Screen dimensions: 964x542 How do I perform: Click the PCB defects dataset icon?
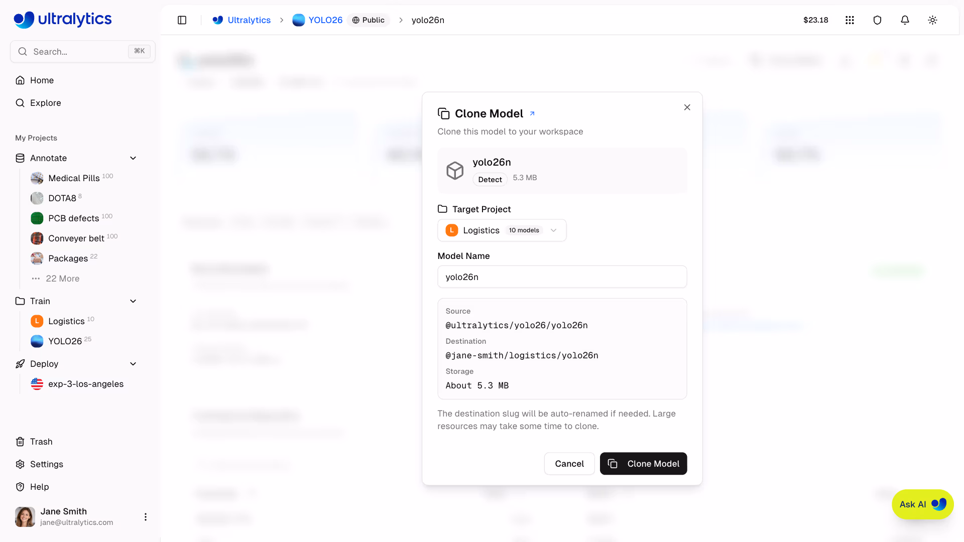coord(37,218)
